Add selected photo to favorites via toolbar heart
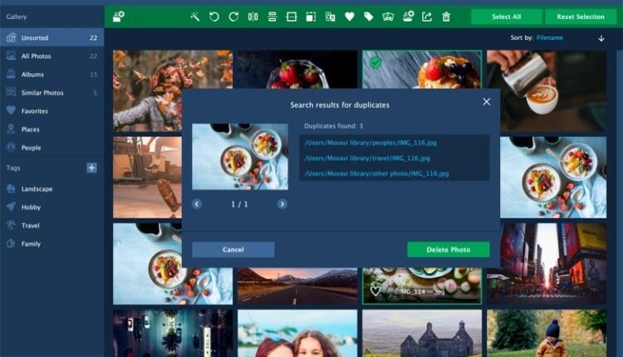The width and height of the screenshot is (623, 357). coord(350,17)
